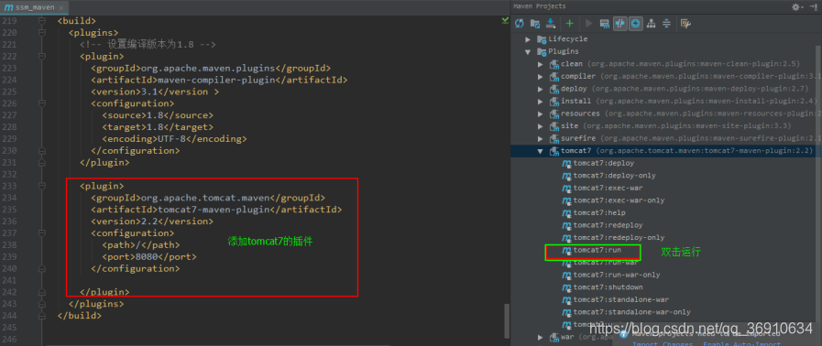Select the tomcat7:run goal icon
822x346 pixels.
[566, 251]
